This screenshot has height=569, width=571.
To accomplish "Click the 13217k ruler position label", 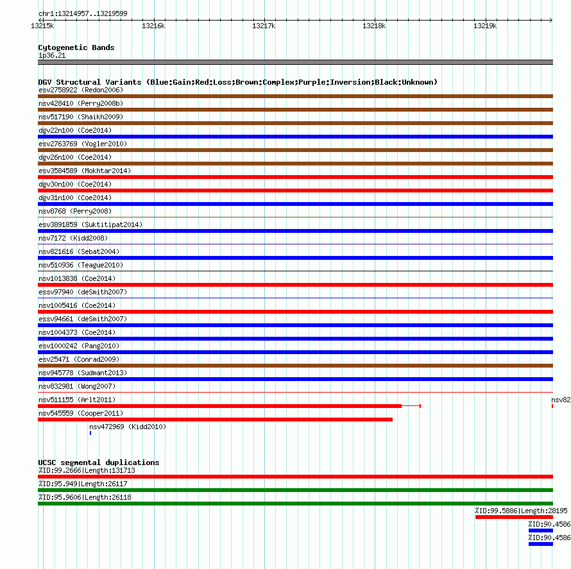I will point(264,26).
